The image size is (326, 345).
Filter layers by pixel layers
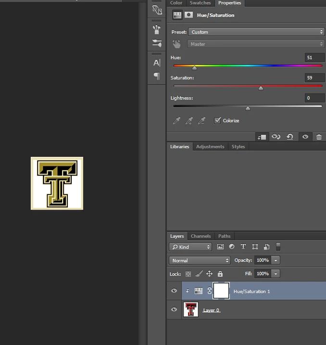[220, 247]
